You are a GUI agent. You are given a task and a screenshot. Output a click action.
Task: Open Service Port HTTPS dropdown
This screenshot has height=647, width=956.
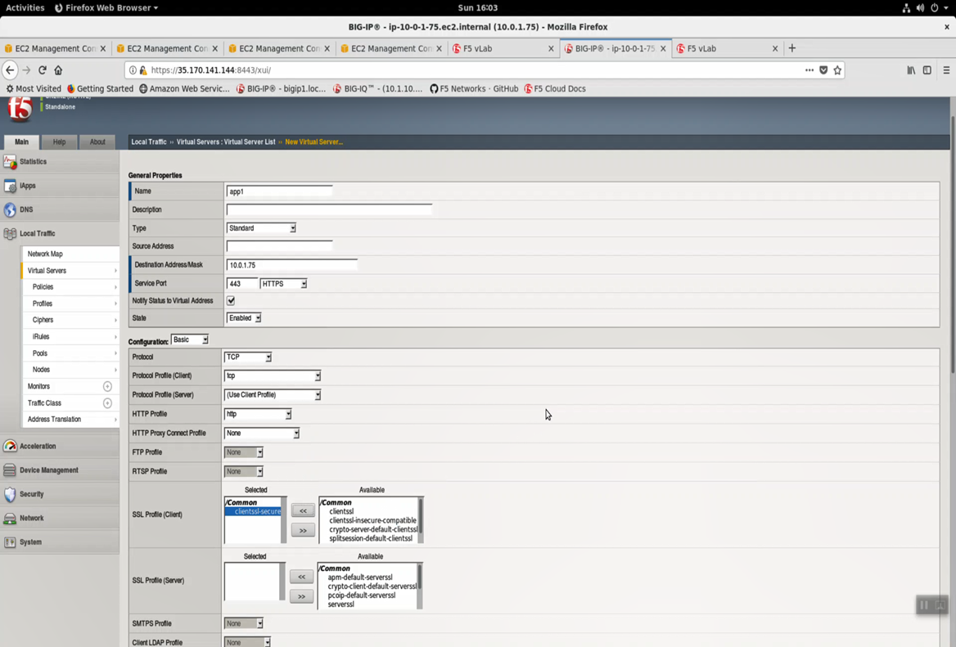[283, 284]
